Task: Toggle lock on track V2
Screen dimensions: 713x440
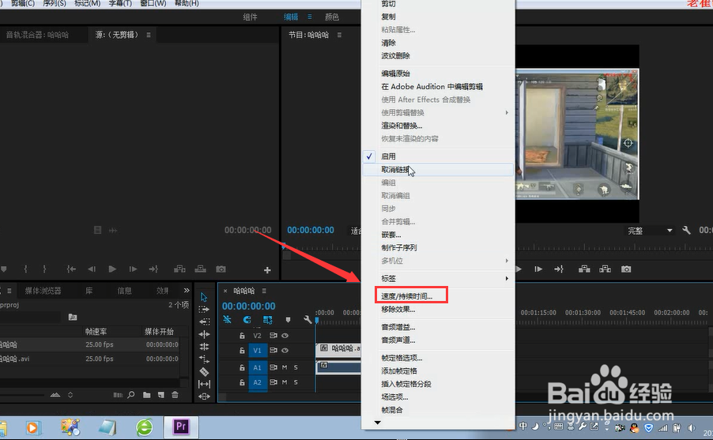Action: point(242,336)
